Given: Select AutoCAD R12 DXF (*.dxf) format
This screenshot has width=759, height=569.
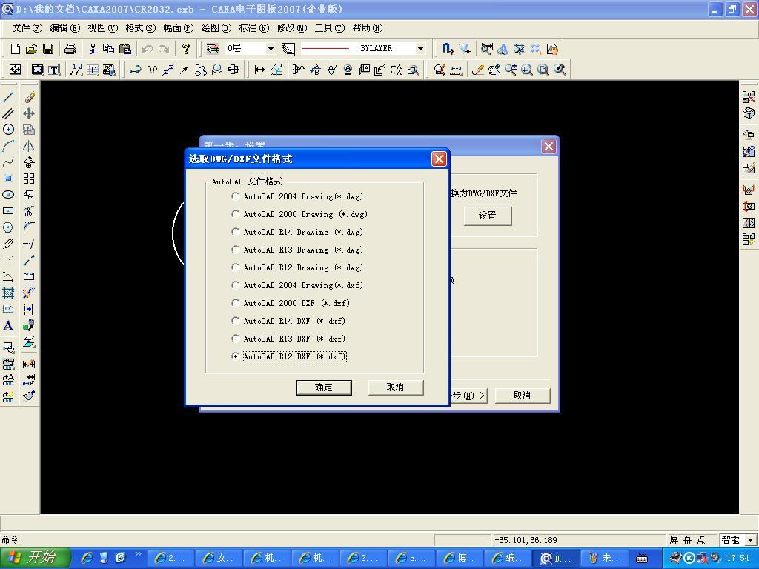Looking at the screenshot, I should point(289,356).
